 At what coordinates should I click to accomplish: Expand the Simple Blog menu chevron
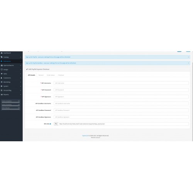(x=20, y=90)
